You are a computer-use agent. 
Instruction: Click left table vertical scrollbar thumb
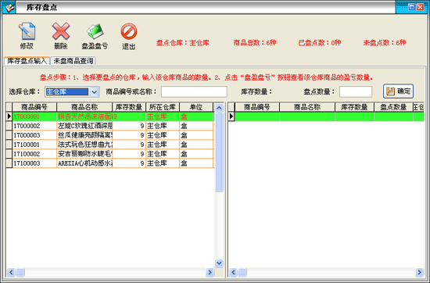[219, 152]
